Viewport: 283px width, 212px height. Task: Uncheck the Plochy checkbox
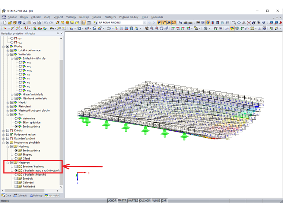click(8, 46)
